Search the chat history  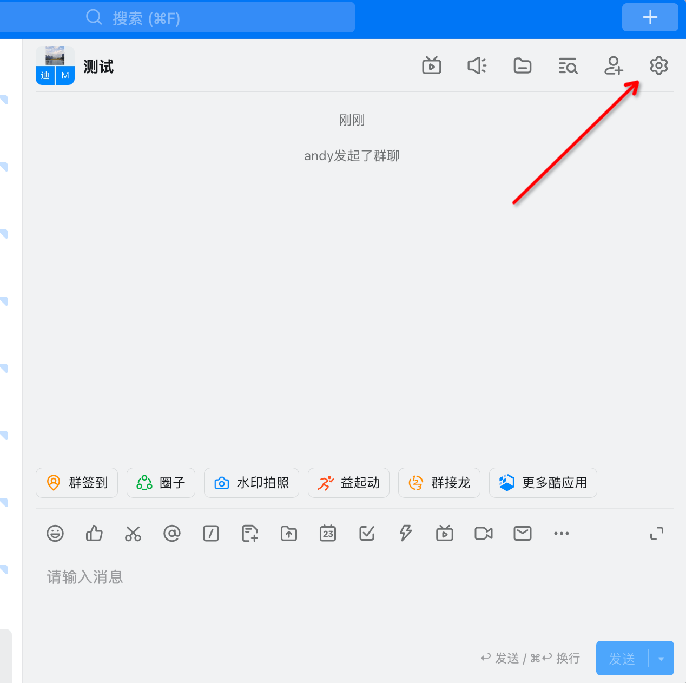click(568, 65)
